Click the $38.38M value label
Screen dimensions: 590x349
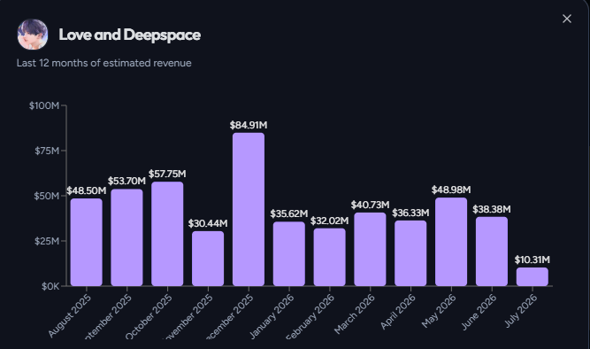(492, 209)
